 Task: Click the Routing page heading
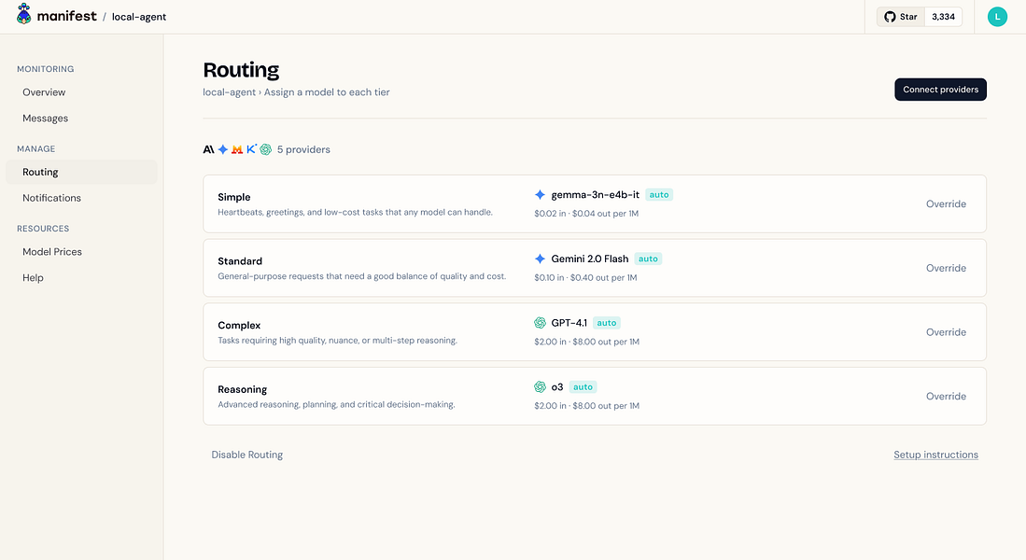[241, 70]
